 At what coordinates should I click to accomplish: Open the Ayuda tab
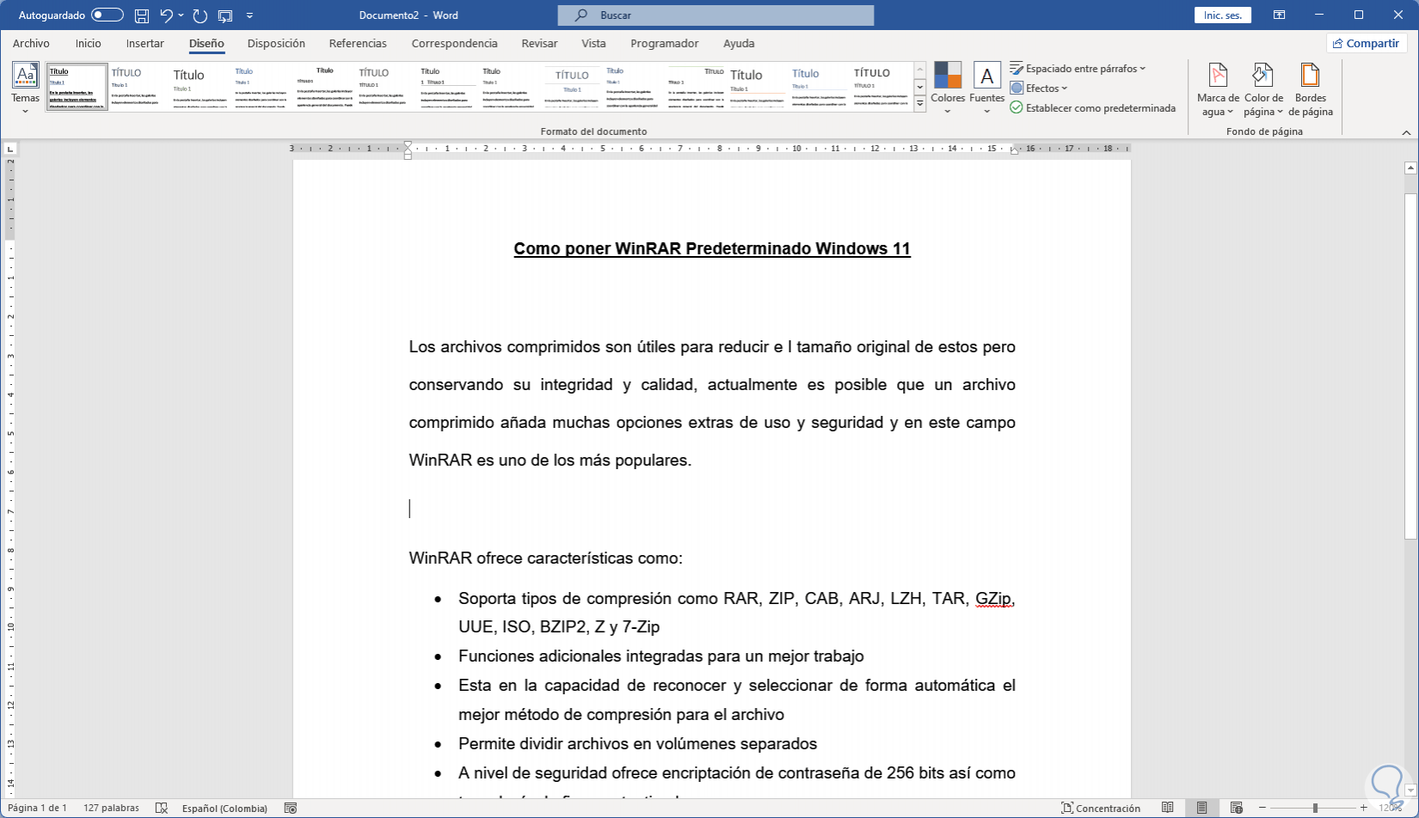739,43
